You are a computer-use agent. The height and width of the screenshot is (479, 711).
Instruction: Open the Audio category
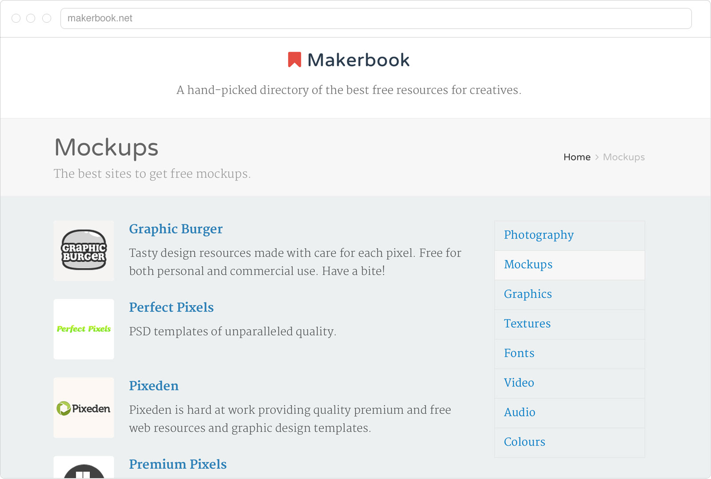[519, 412]
